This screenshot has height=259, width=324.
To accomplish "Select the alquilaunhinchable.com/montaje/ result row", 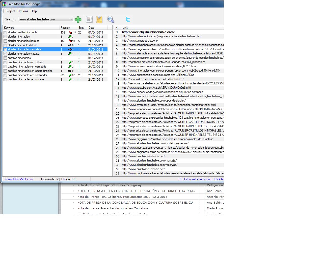I will 169,160.
